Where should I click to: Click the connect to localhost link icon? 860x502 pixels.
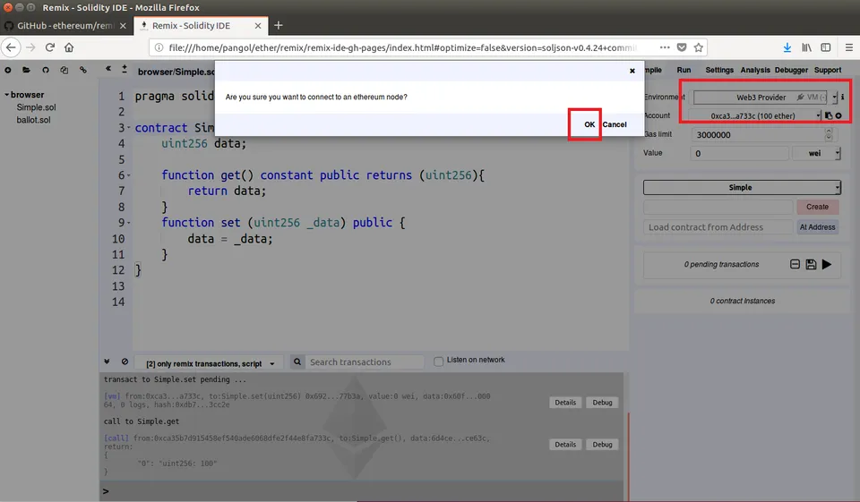(82, 70)
